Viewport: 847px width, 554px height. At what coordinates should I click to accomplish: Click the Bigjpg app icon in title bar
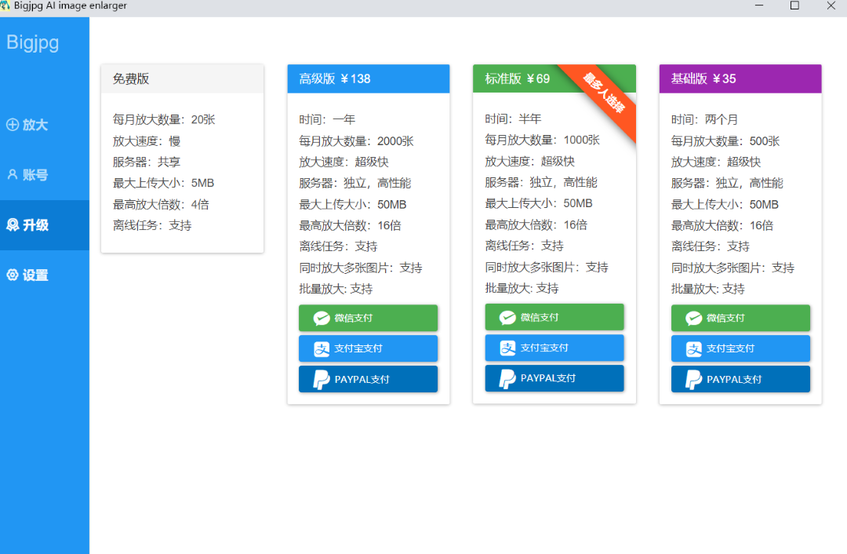8,5
